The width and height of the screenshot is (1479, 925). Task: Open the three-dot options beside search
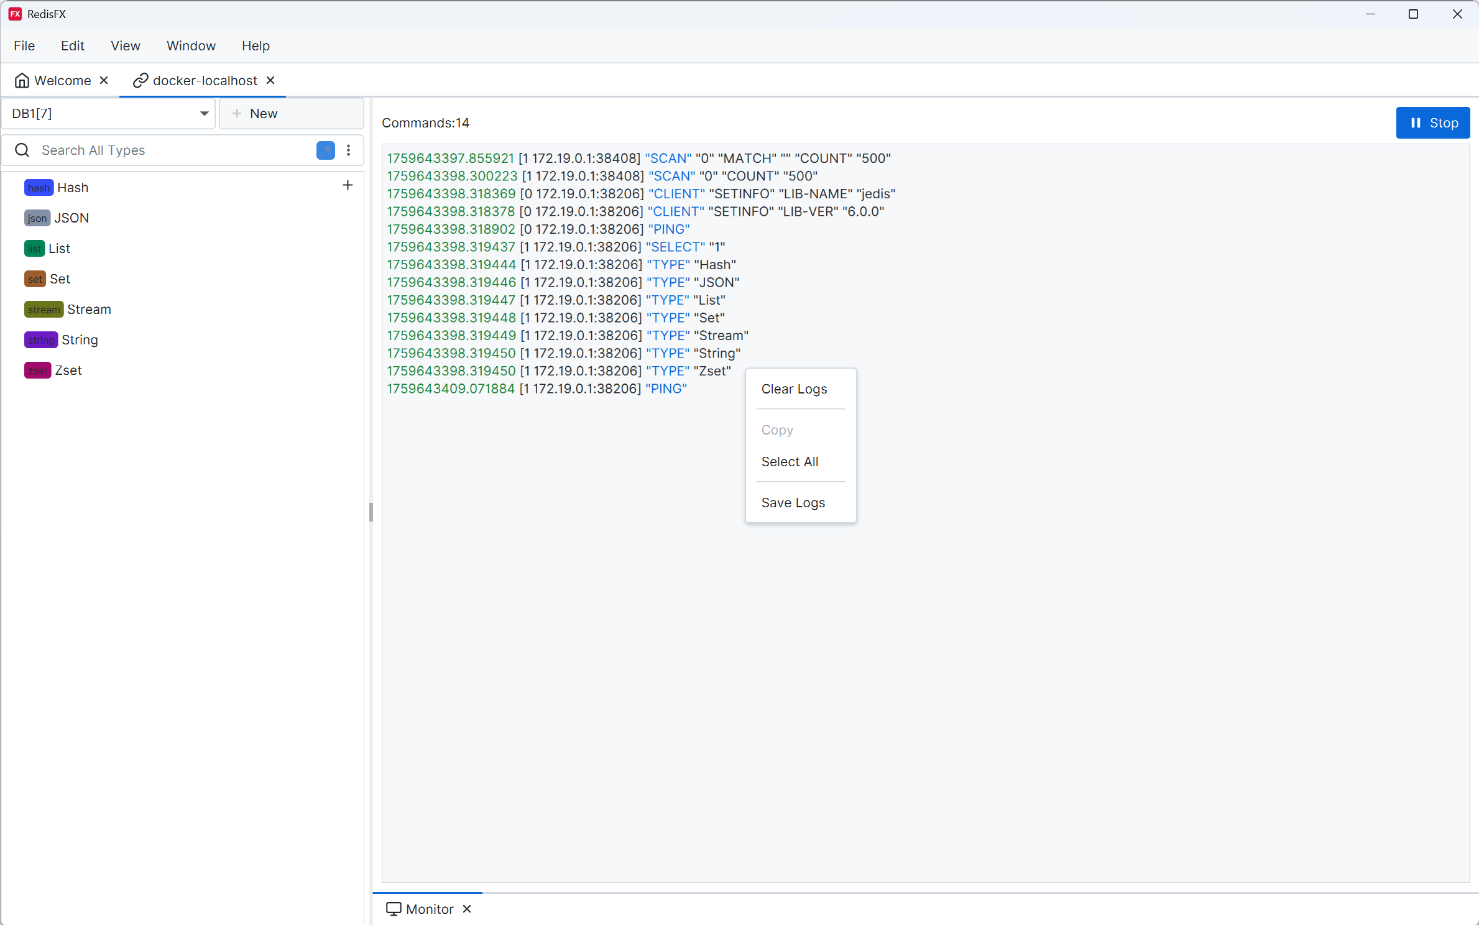coord(348,150)
